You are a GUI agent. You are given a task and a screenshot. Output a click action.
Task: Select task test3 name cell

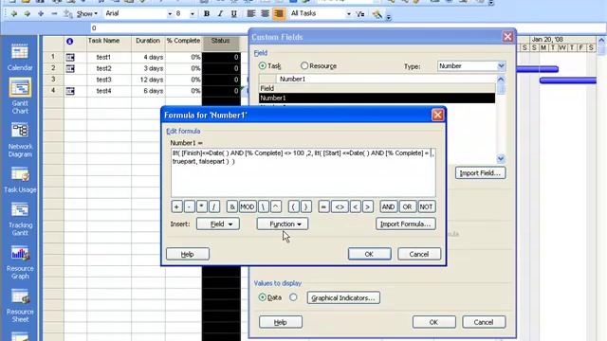[109, 80]
